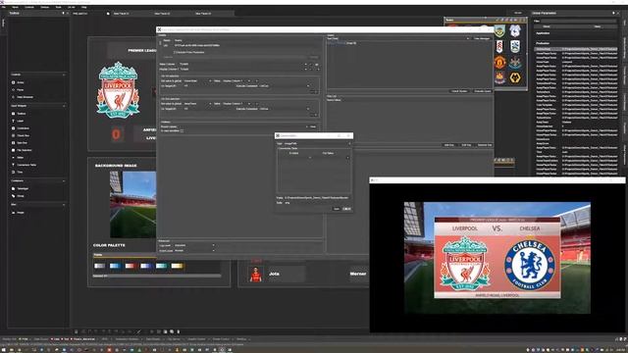Viewport: 628px width, 353px height.
Task: Choose the Newcastle United crest
Action: [x=515, y=62]
